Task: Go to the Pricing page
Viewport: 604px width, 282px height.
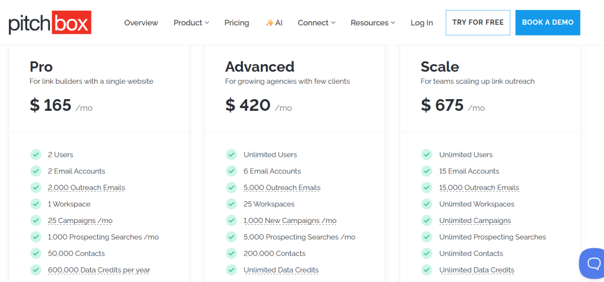Action: pos(237,23)
